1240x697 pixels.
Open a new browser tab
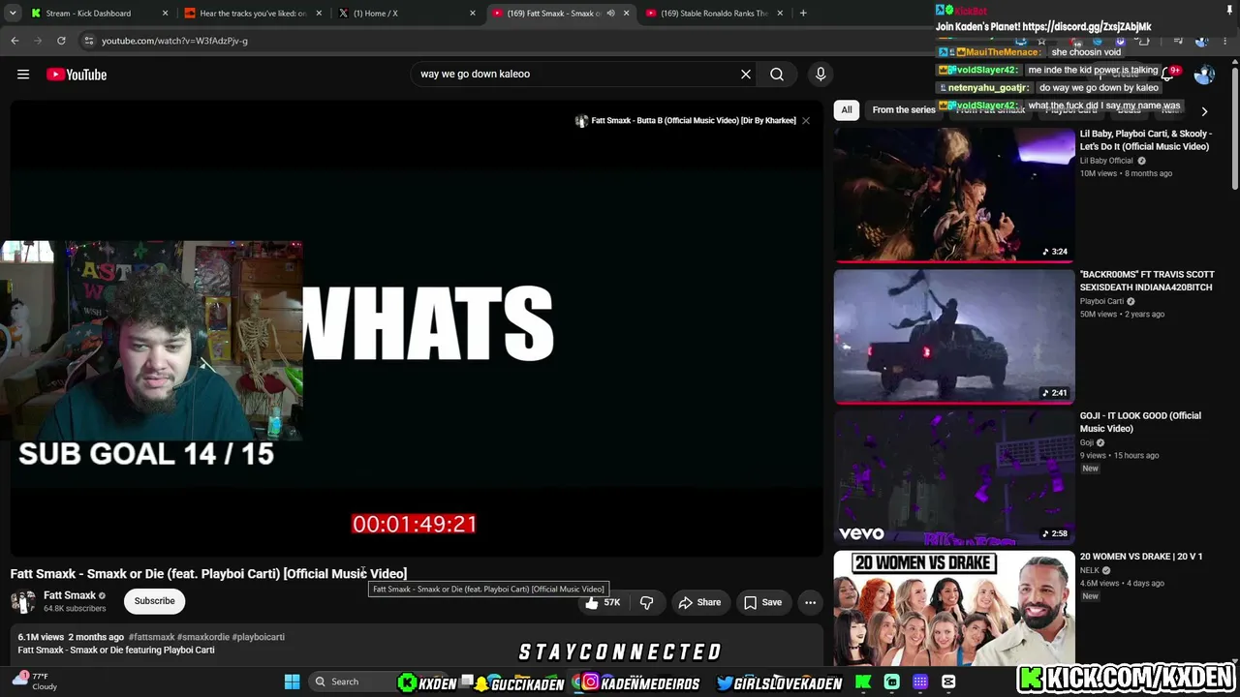click(803, 14)
